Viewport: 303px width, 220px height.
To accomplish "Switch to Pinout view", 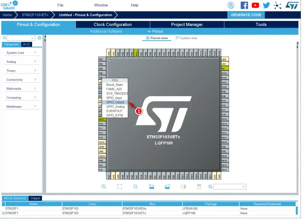I will pos(156,38).
